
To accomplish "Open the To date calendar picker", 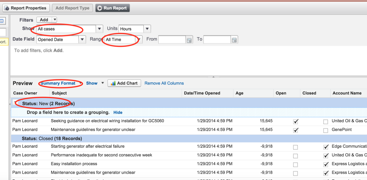I will (234, 40).
